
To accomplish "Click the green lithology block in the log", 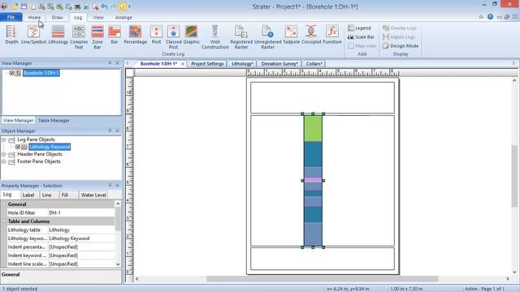I will click(313, 129).
